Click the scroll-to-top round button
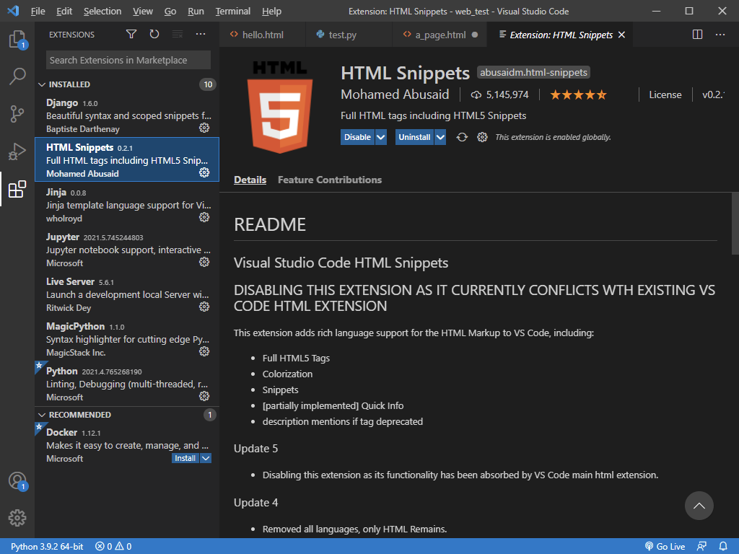Screen dimensions: 739x554 click(699, 506)
